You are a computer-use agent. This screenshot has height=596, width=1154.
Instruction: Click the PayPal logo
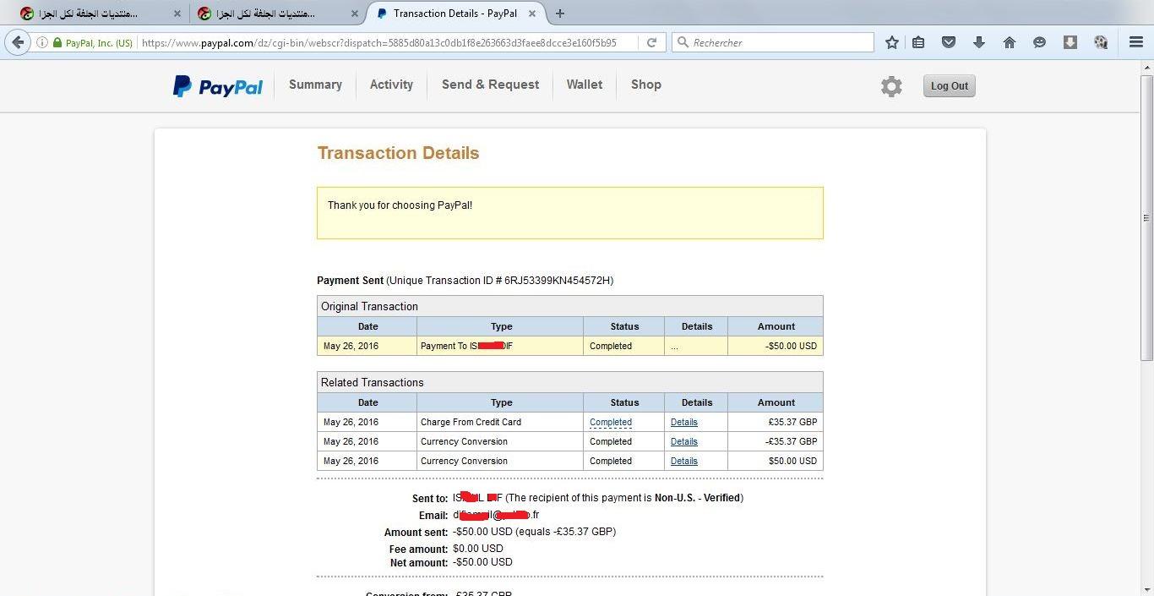tap(218, 86)
